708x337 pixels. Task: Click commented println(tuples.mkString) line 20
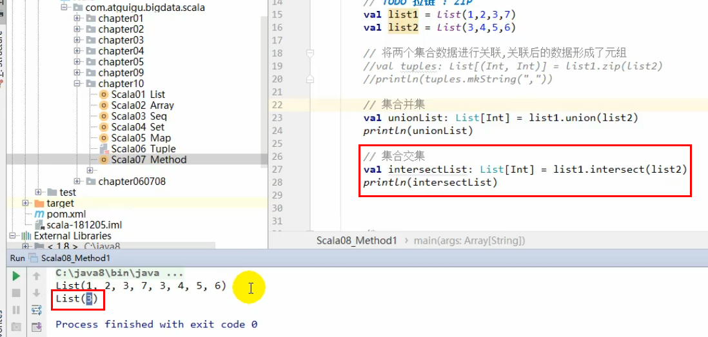[x=458, y=79]
